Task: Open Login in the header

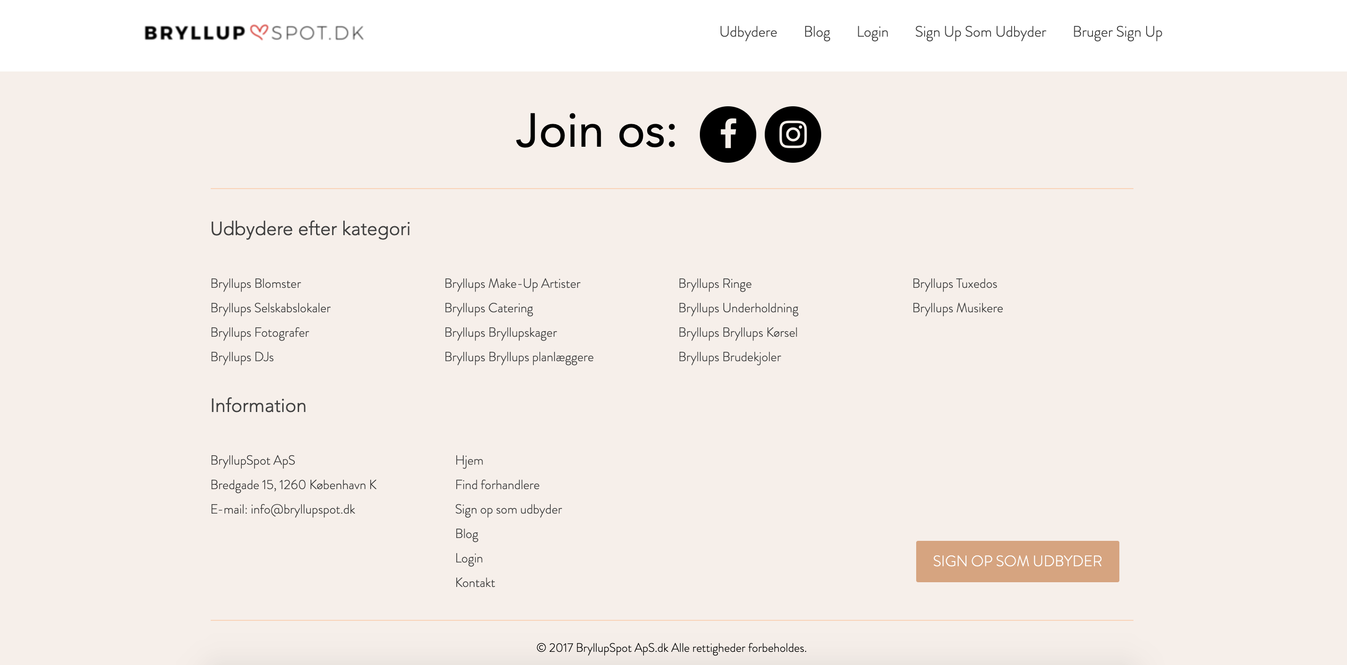Action: (x=872, y=32)
